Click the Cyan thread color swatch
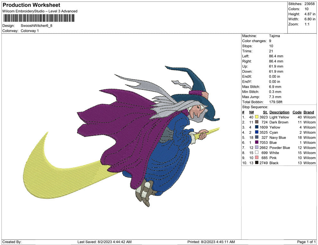 (257, 132)
